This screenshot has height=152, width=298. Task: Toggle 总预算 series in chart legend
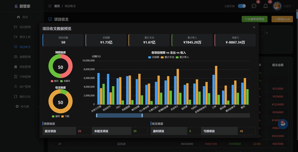[x=153, y=57]
